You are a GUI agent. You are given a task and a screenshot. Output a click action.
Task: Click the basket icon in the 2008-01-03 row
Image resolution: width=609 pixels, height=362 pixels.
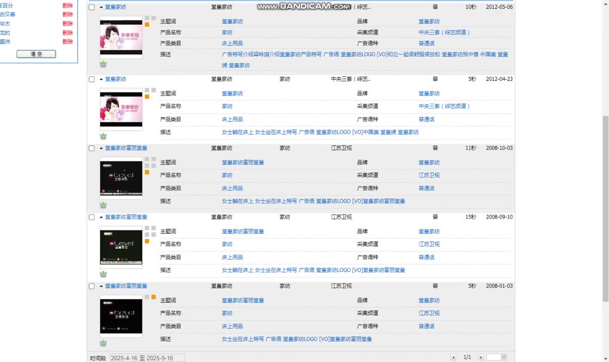tap(103, 343)
